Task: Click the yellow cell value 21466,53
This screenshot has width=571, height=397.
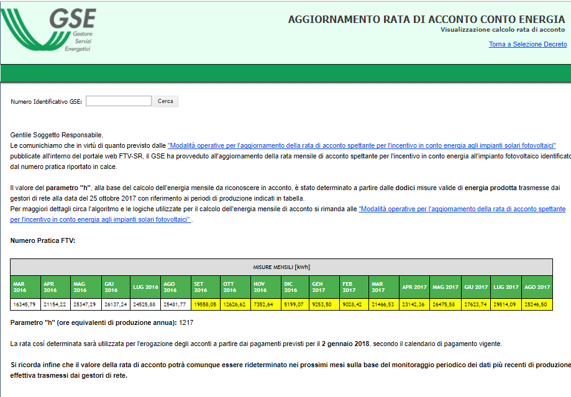Action: point(383,304)
